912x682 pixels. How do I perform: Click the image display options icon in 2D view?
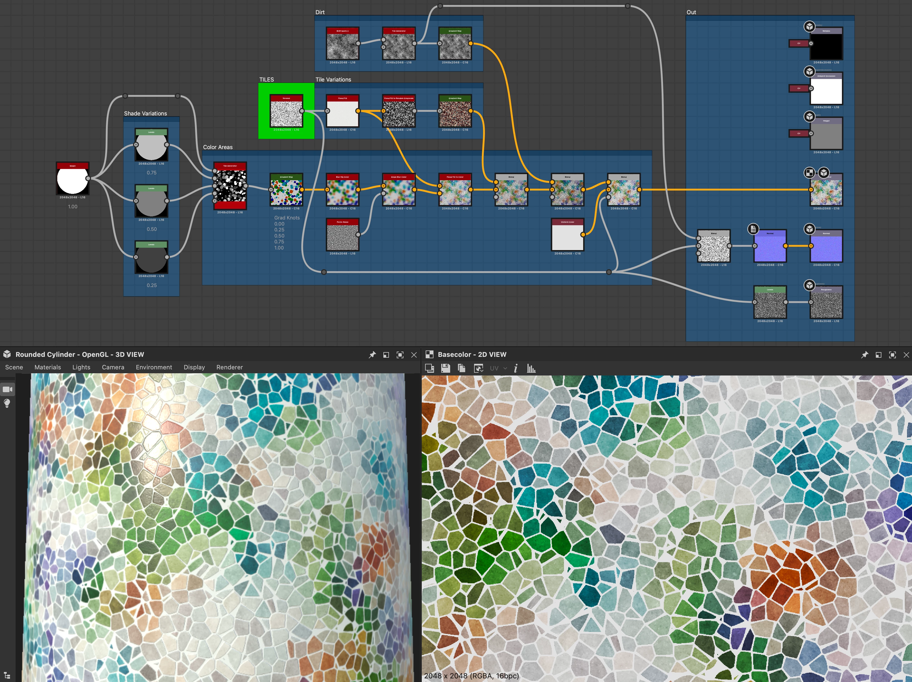(478, 368)
